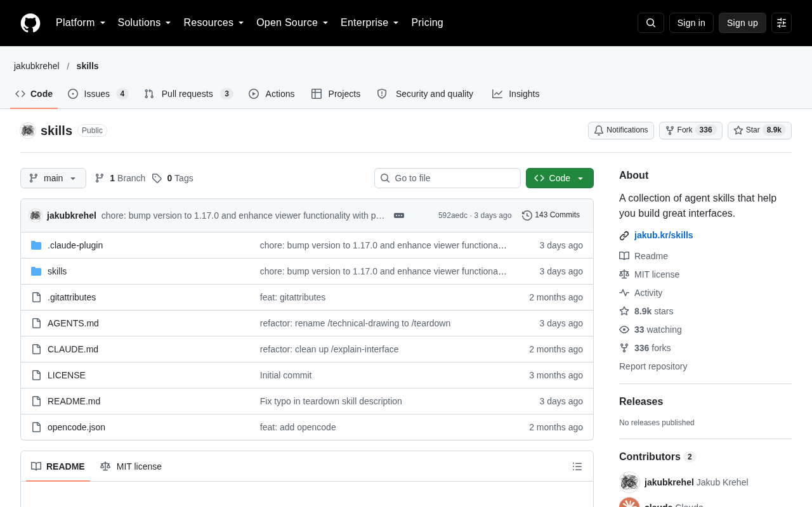Open the commit message ellipsis expander
This screenshot has height=507, width=812.
[399, 215]
